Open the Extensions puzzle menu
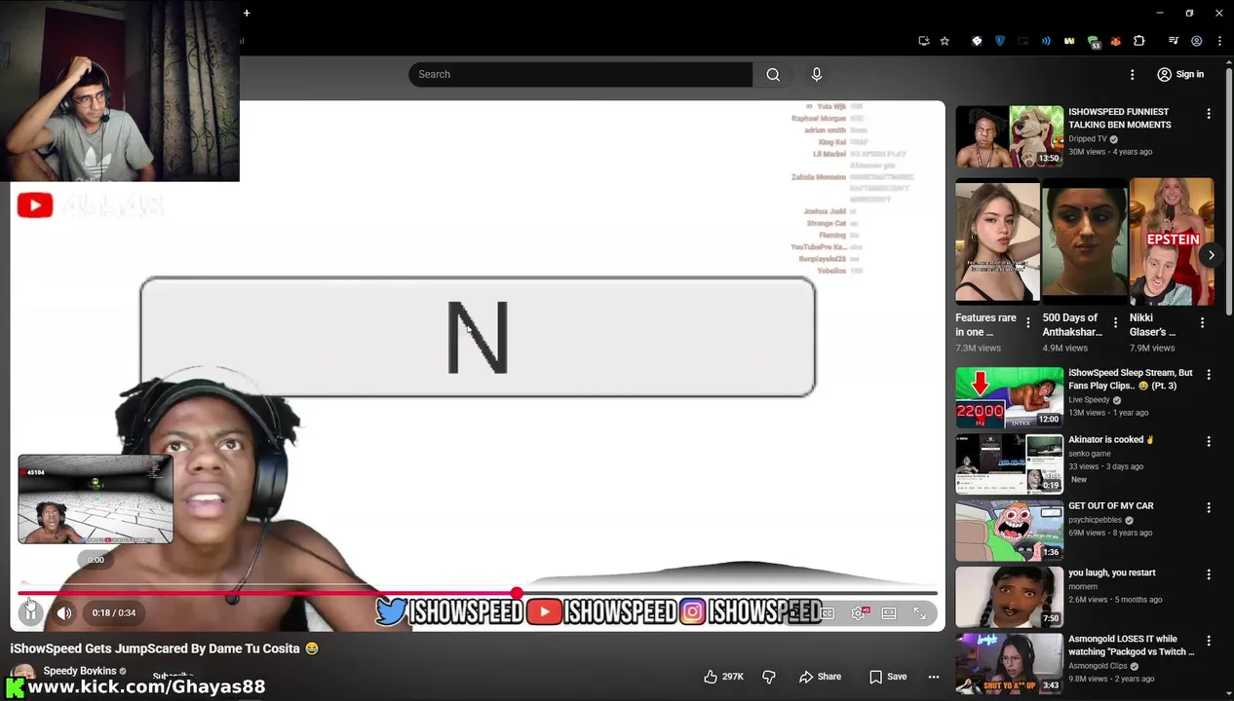 (1139, 41)
